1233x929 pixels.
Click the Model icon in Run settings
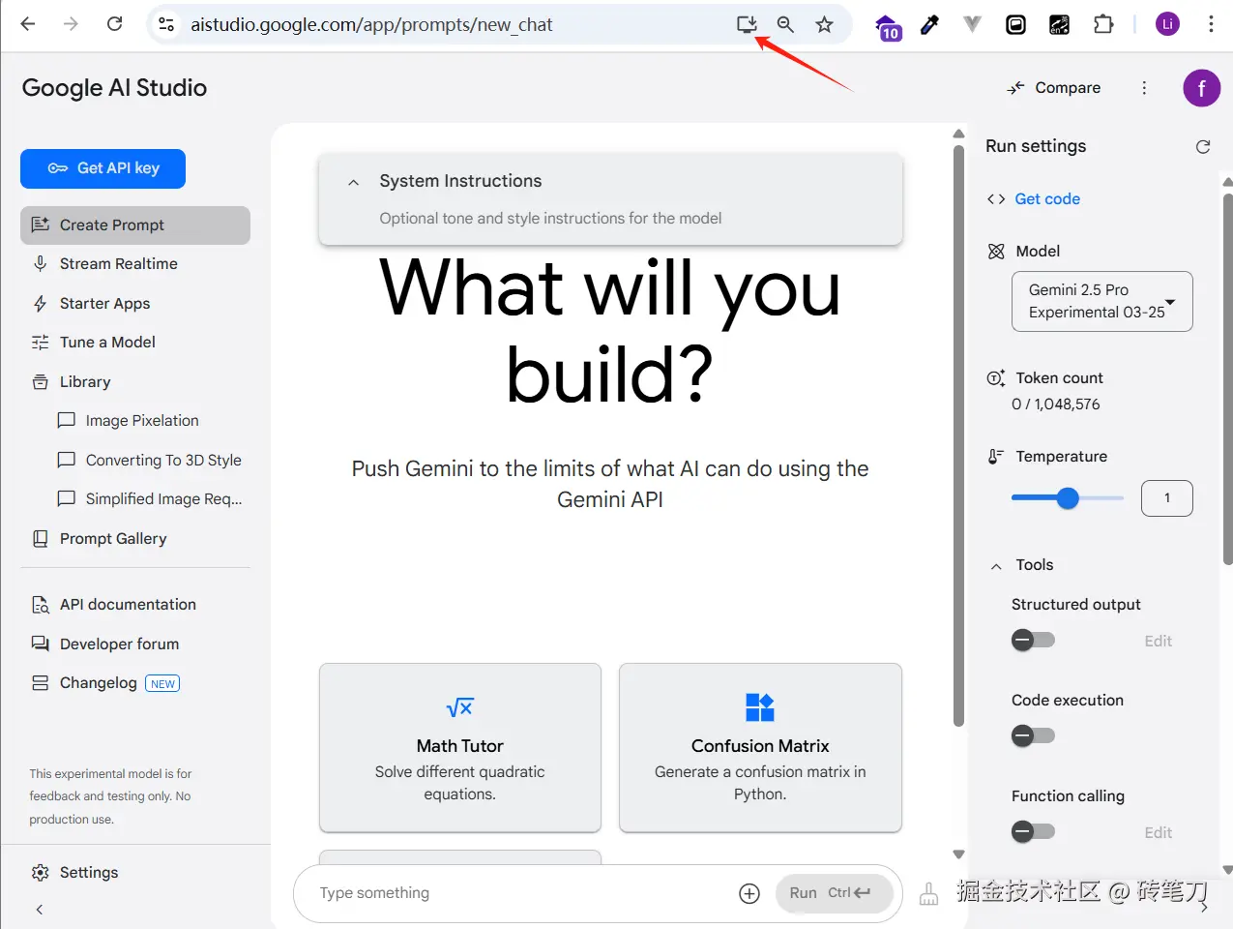pos(996,252)
